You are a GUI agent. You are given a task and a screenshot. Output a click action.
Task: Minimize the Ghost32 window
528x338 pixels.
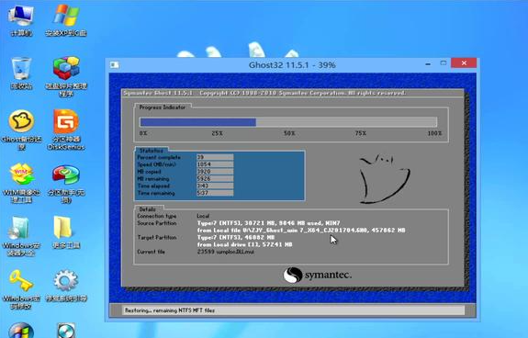pos(428,63)
